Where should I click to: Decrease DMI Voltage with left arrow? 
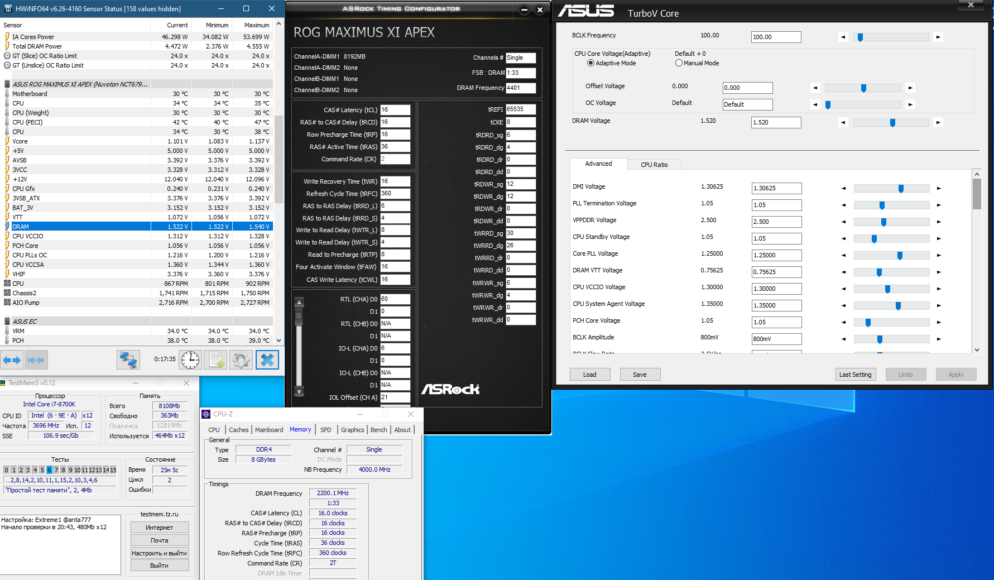coord(843,189)
